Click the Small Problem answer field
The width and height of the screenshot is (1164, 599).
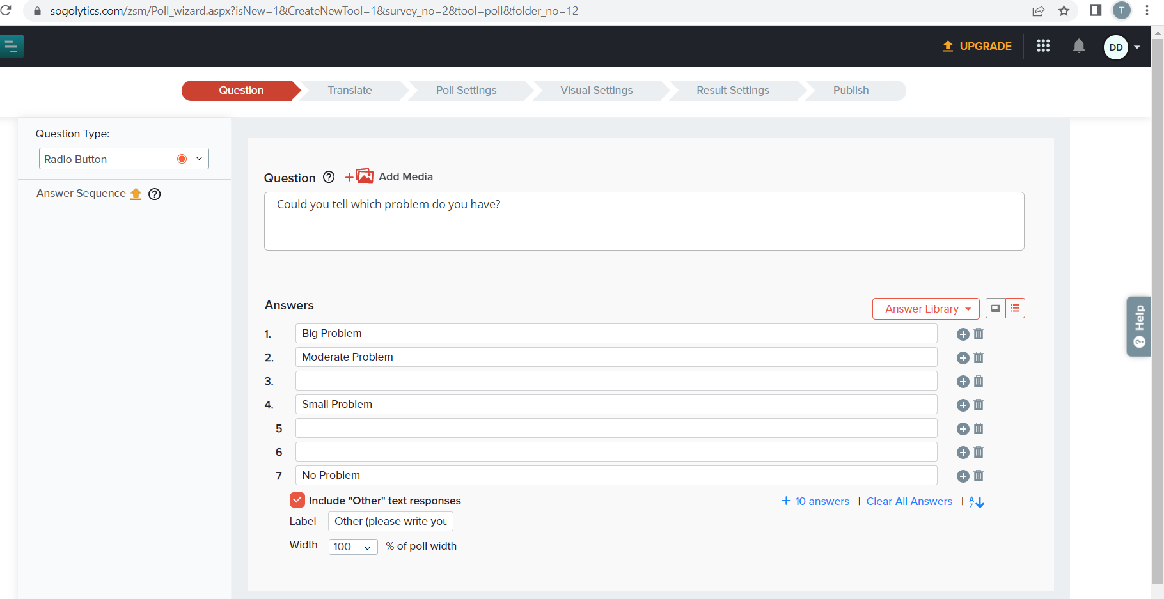tap(616, 405)
